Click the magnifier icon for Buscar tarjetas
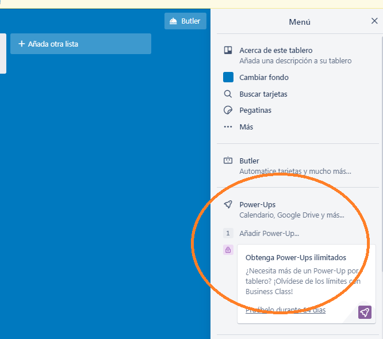This screenshot has height=339, width=383. (x=228, y=94)
